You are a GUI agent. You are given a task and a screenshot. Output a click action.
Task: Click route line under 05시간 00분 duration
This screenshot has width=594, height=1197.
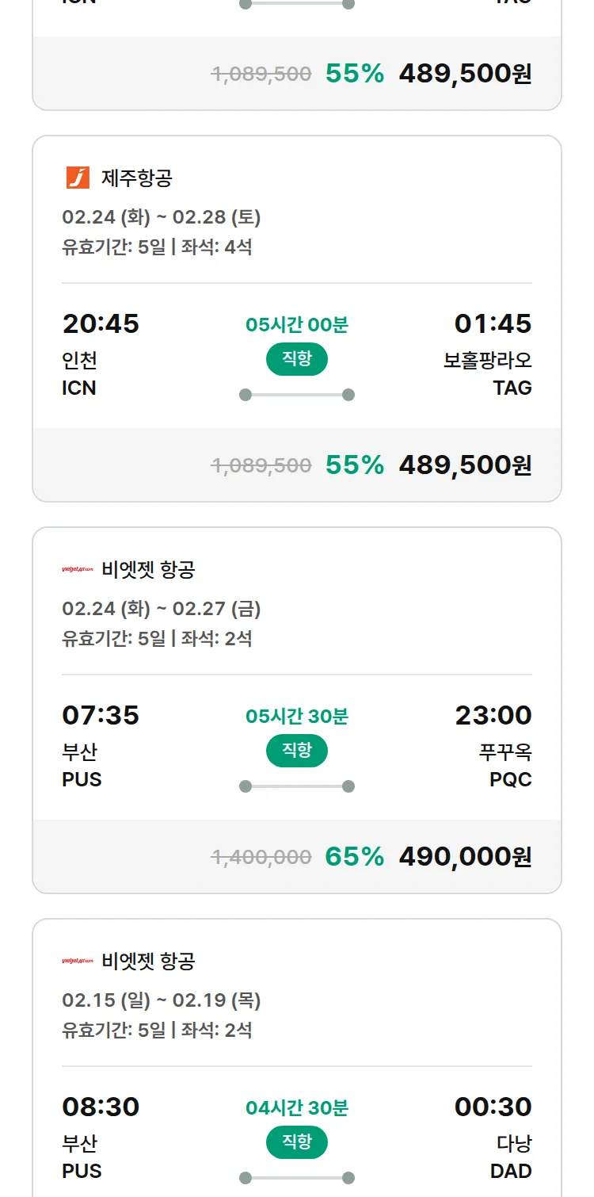click(x=297, y=395)
